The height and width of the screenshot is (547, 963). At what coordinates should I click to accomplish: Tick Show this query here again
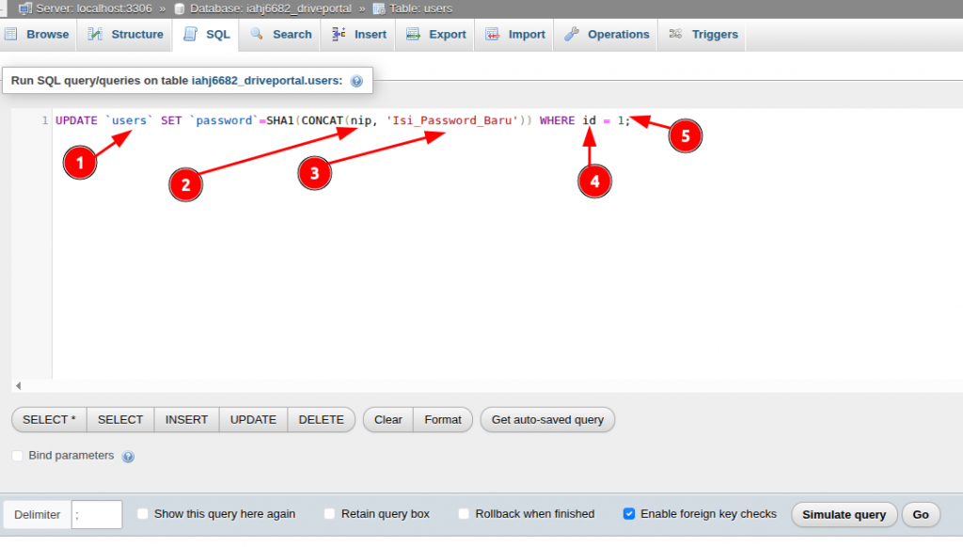coord(143,514)
